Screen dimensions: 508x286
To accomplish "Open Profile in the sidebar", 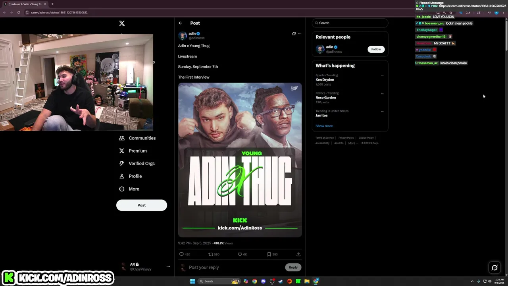I will point(130,176).
